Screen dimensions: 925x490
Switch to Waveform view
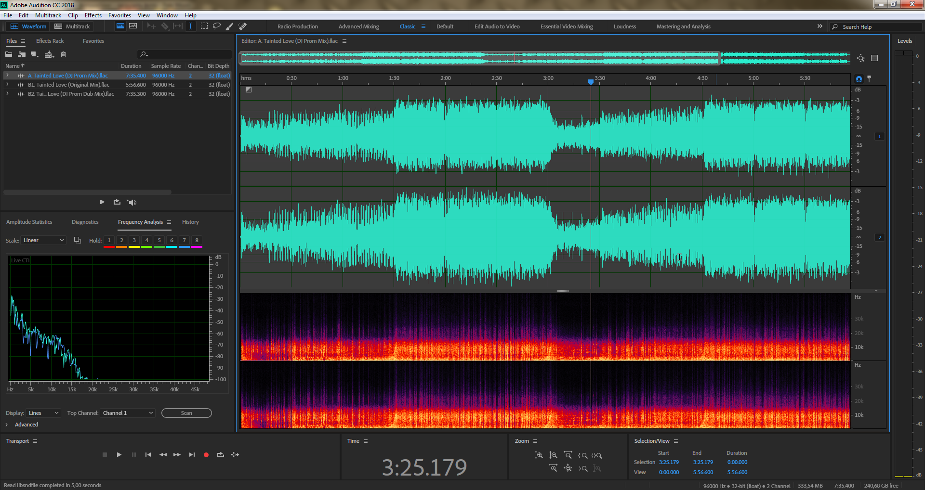(x=28, y=26)
